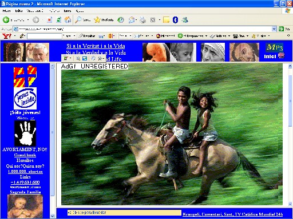Open the Eines menu in menu bar
This screenshot has height=219, width=293.
(x=67, y=11)
